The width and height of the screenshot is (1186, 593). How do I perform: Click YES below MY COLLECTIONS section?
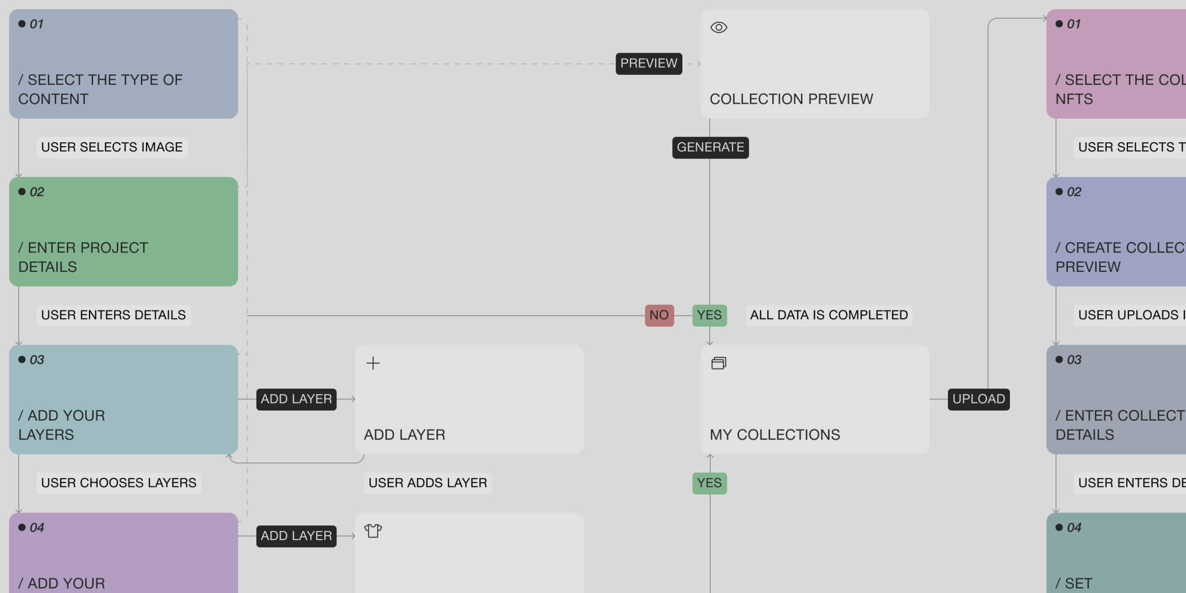(x=708, y=482)
